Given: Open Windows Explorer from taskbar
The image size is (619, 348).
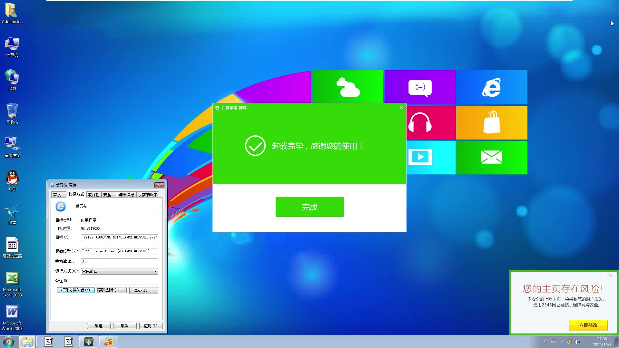Looking at the screenshot, I should 27,342.
